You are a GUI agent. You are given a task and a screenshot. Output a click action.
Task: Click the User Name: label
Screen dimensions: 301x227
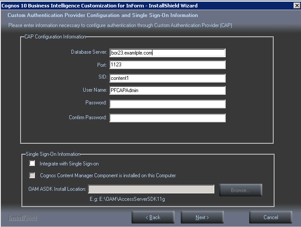tap(95, 90)
